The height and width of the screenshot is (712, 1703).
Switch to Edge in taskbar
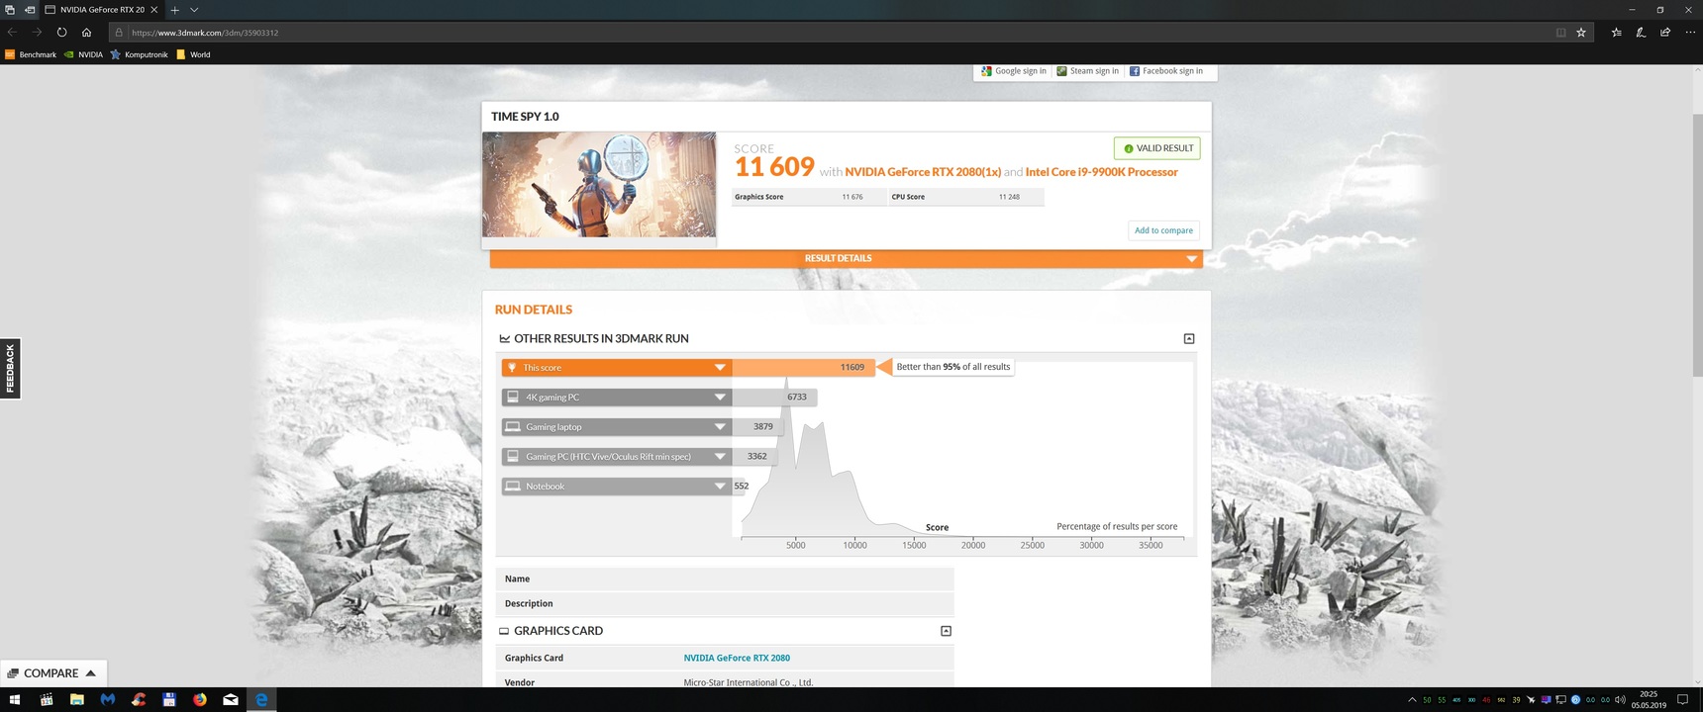coord(261,699)
